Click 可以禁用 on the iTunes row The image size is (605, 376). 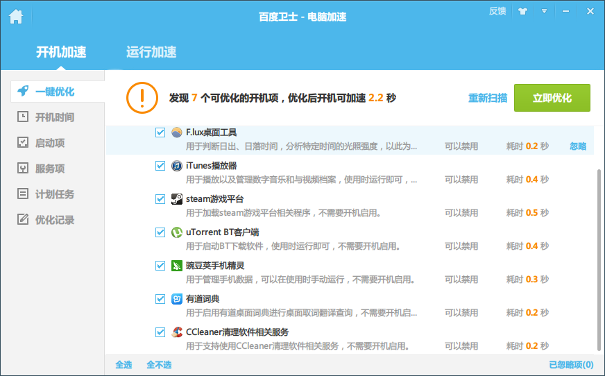click(x=461, y=179)
